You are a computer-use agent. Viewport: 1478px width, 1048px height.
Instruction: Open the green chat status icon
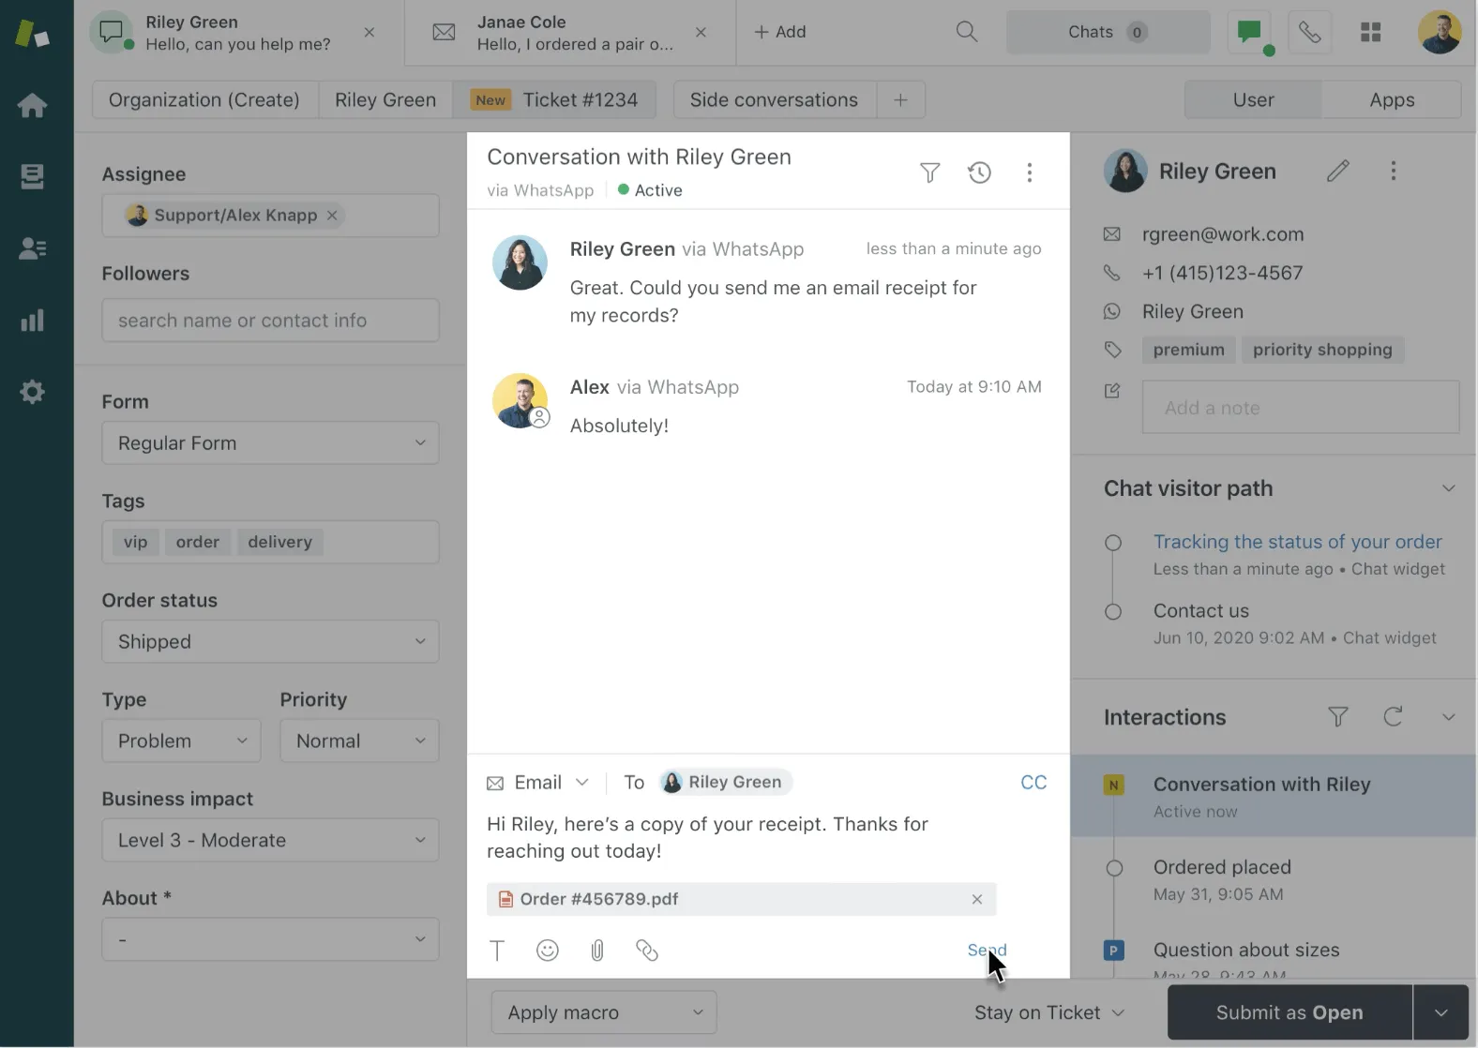(x=1251, y=33)
